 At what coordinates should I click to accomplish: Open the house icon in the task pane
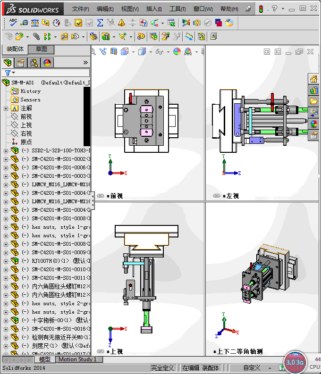[x=313, y=79]
